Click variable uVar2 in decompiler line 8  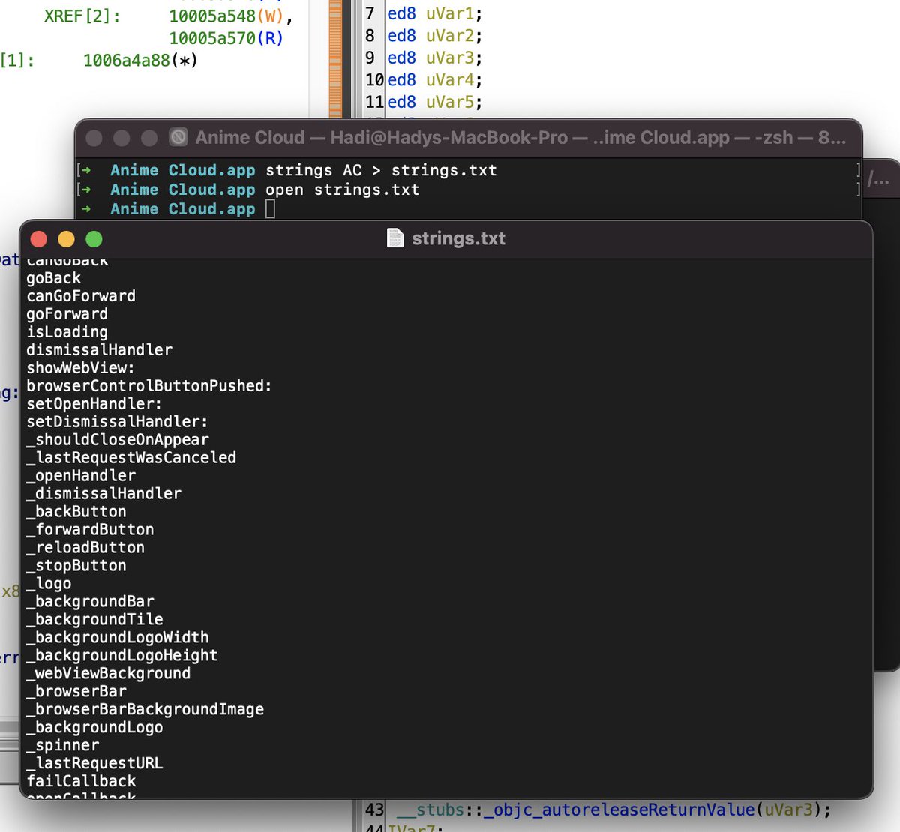449,36
